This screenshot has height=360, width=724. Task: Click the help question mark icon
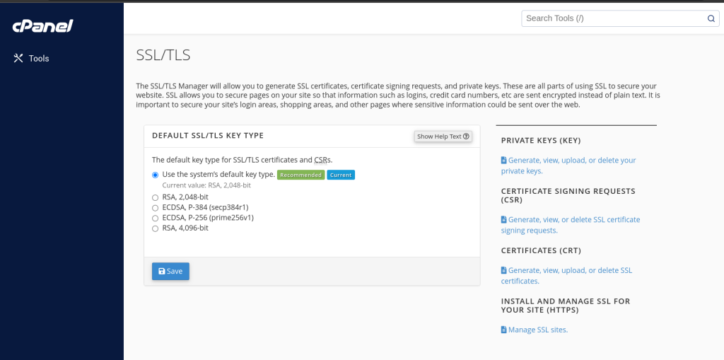[466, 137]
